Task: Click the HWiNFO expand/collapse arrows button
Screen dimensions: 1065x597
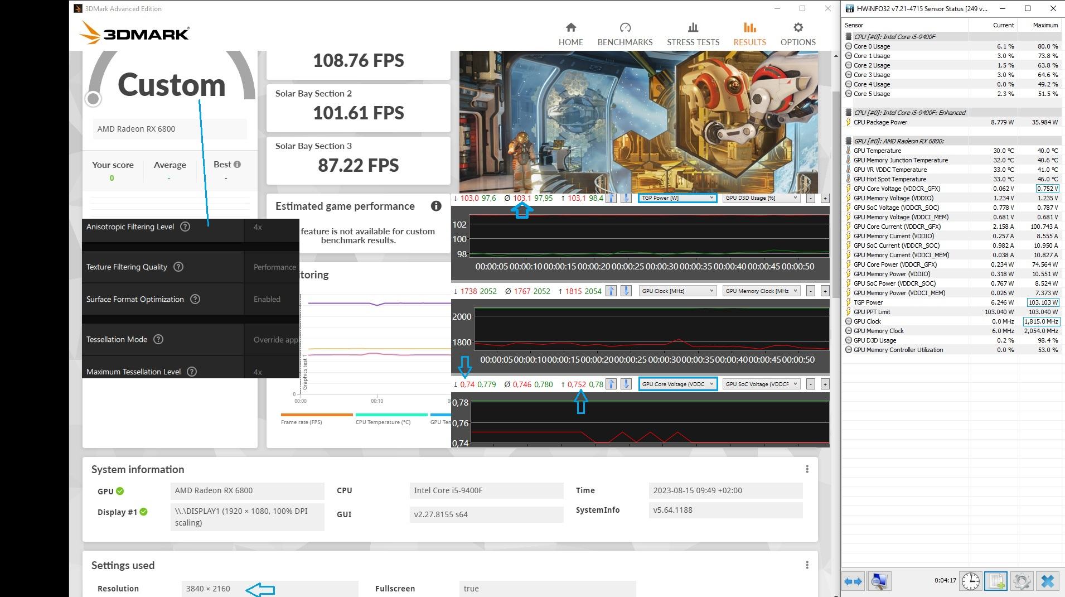Action: click(853, 581)
